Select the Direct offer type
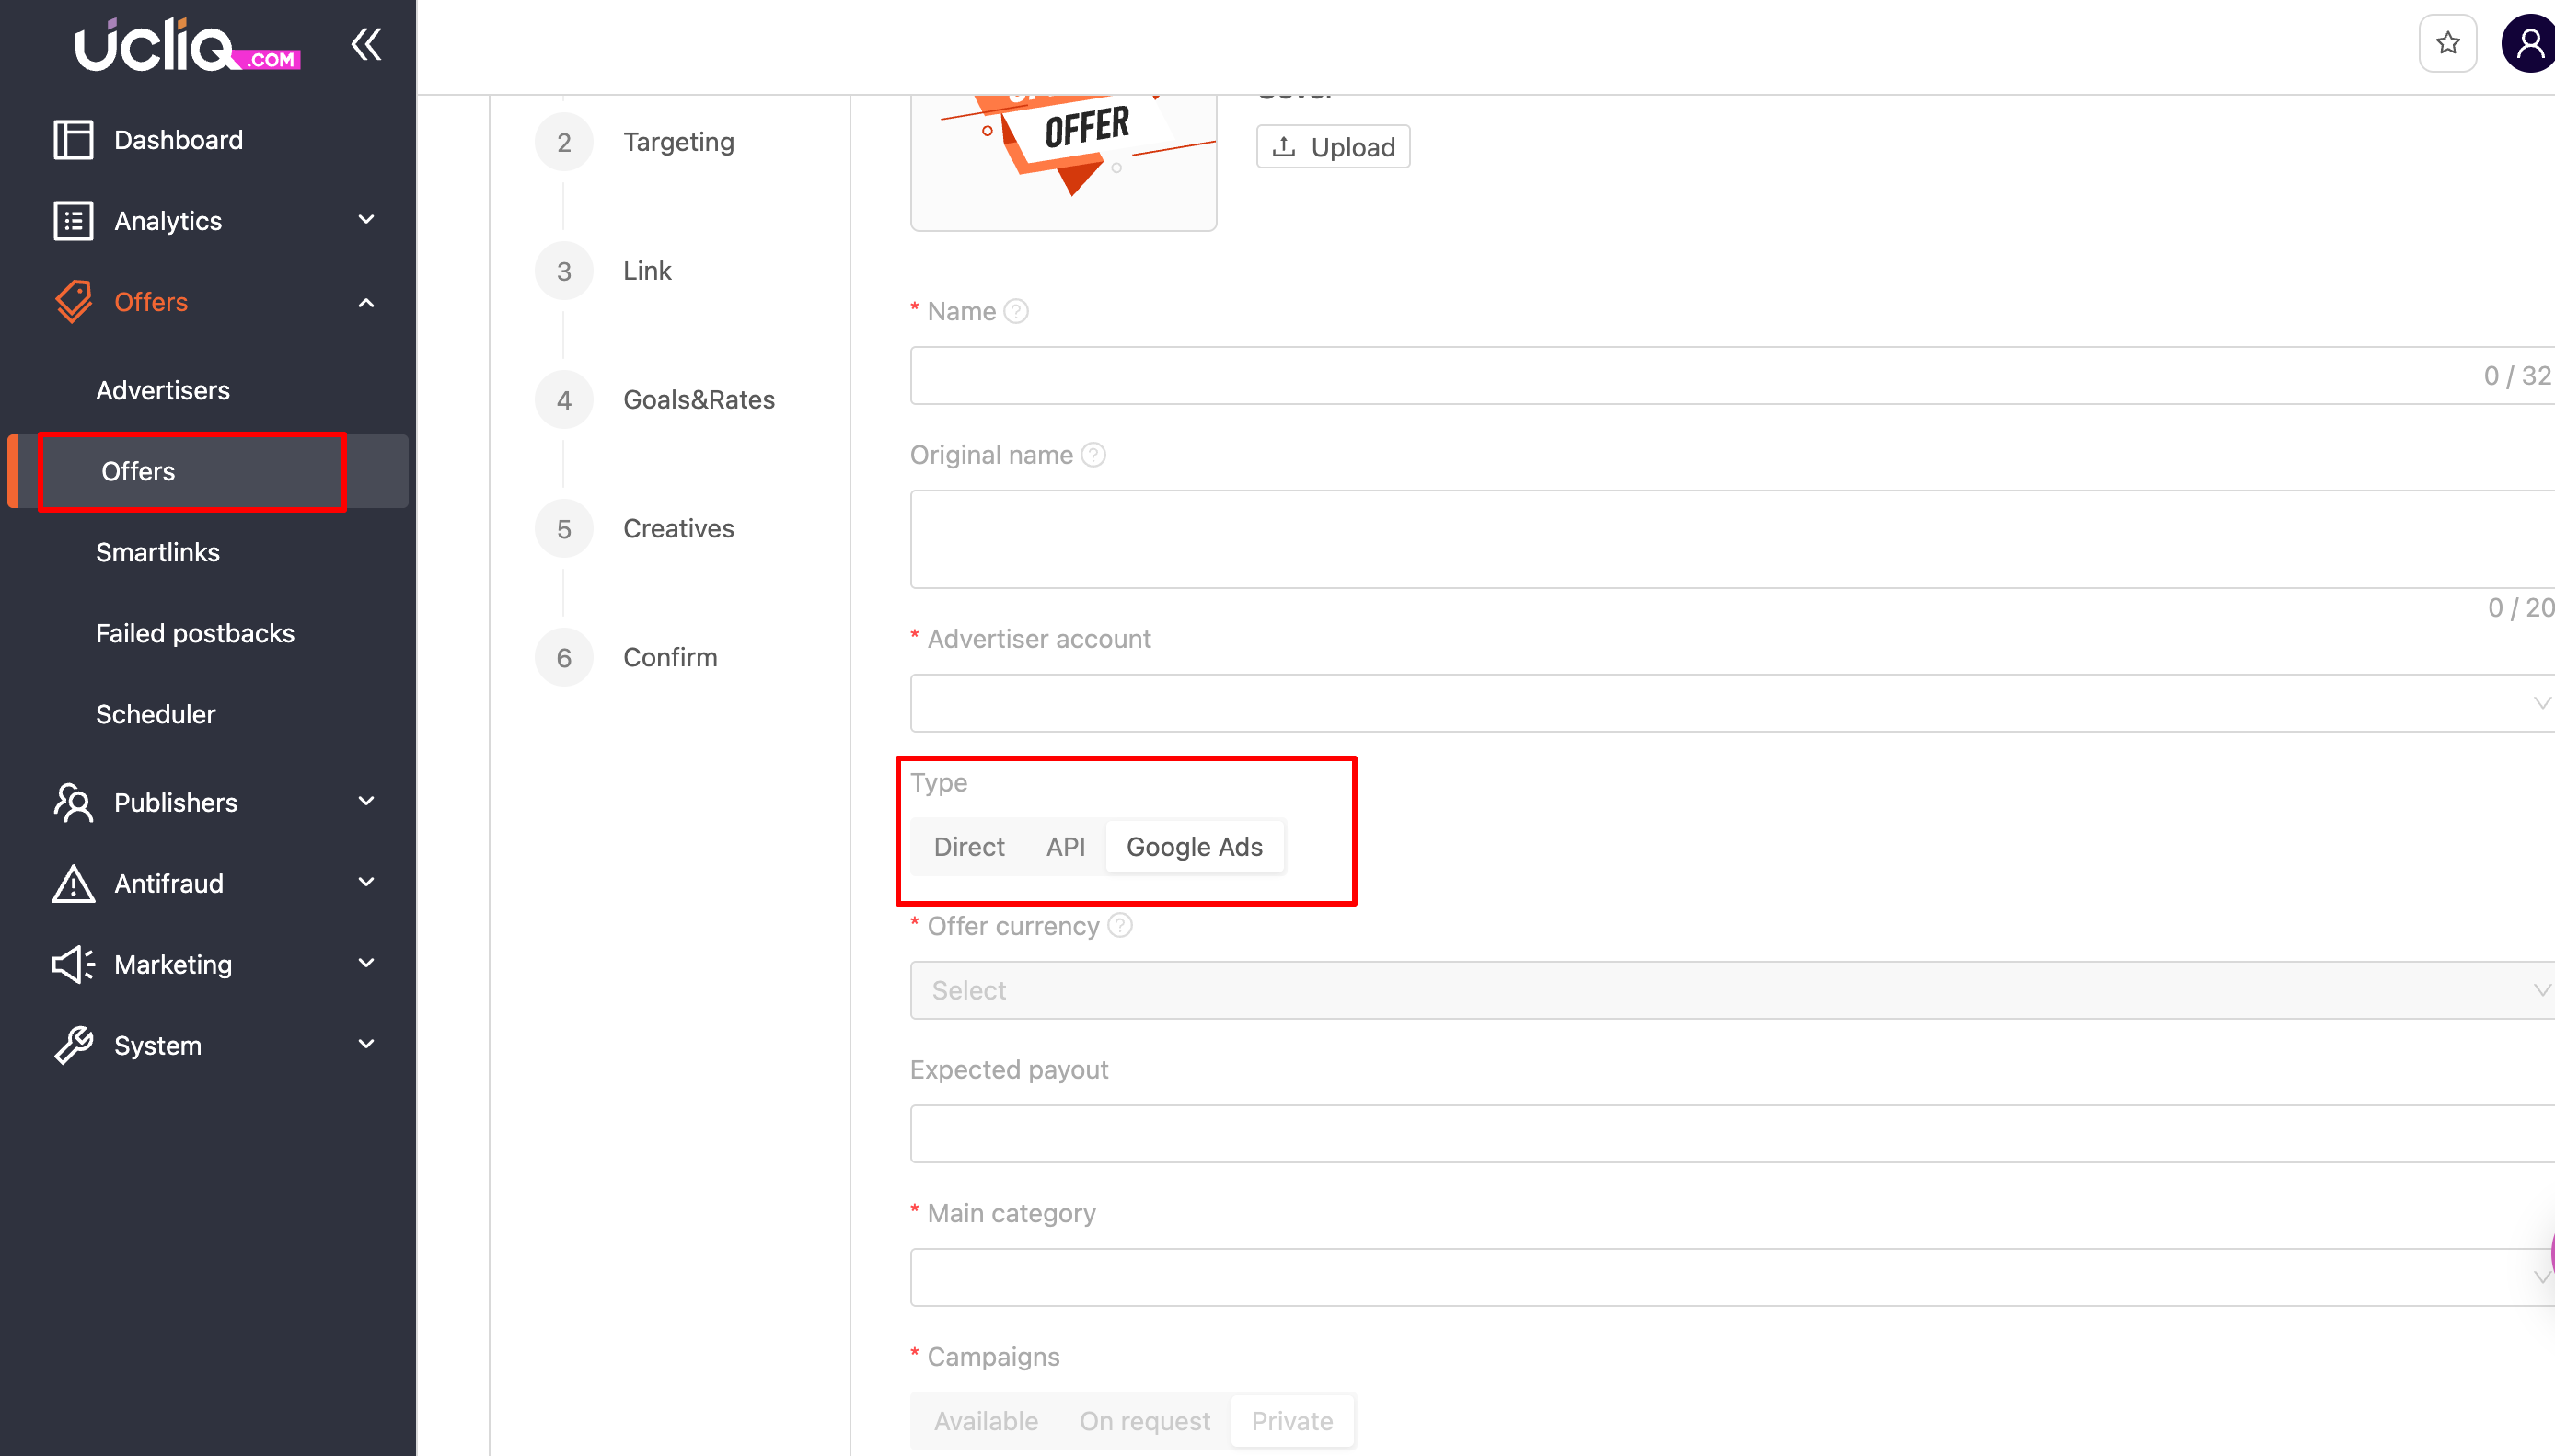 point(968,847)
